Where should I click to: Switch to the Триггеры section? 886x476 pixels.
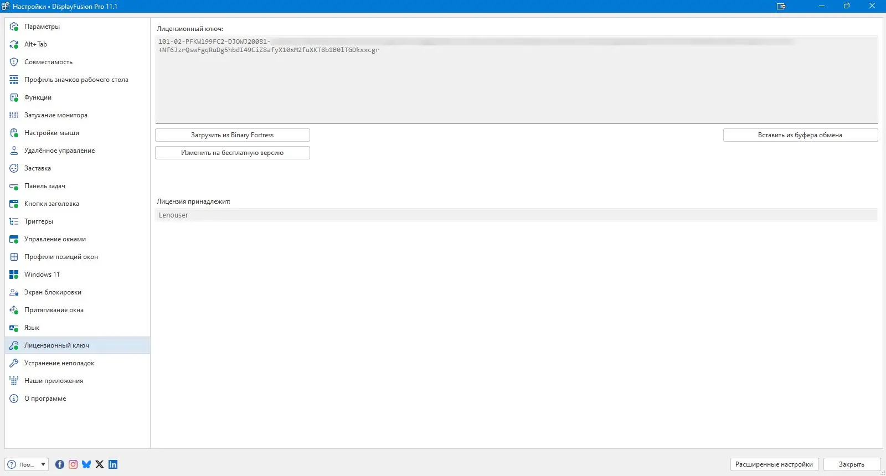78,221
